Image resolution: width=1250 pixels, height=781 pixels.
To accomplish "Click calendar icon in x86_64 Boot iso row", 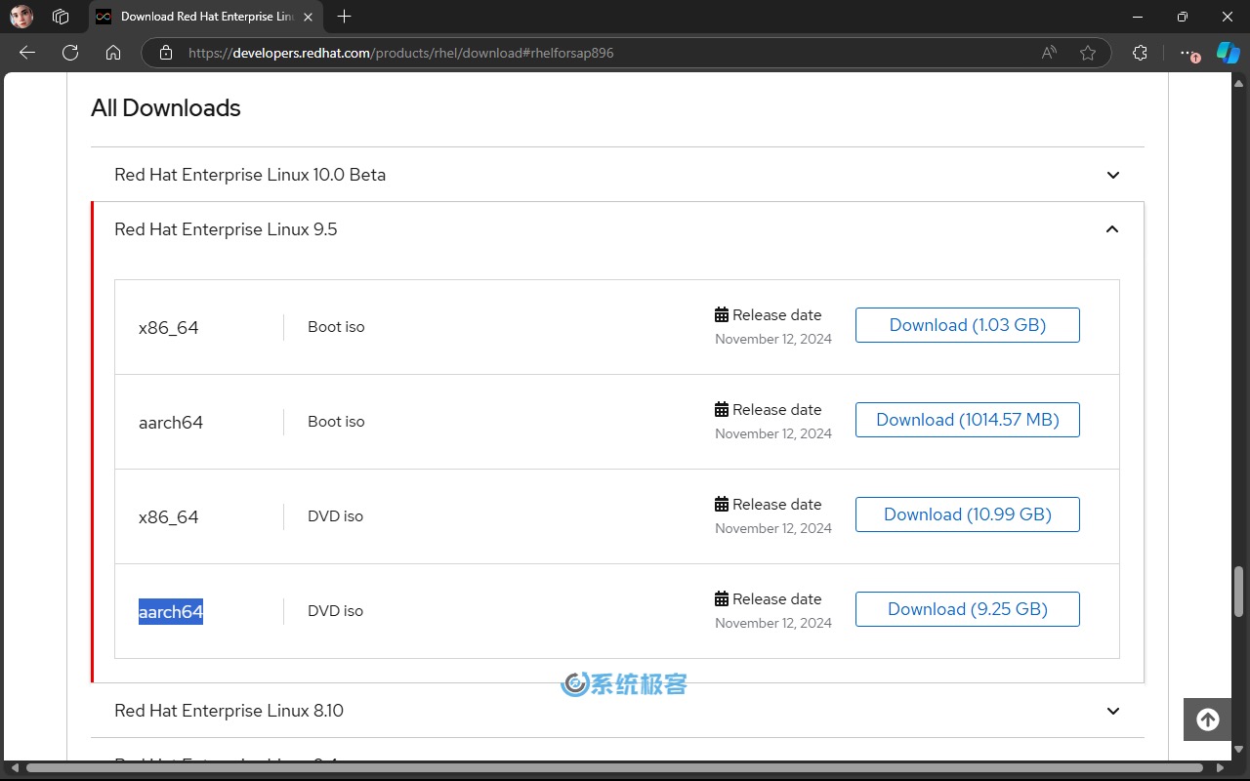I will click(722, 314).
